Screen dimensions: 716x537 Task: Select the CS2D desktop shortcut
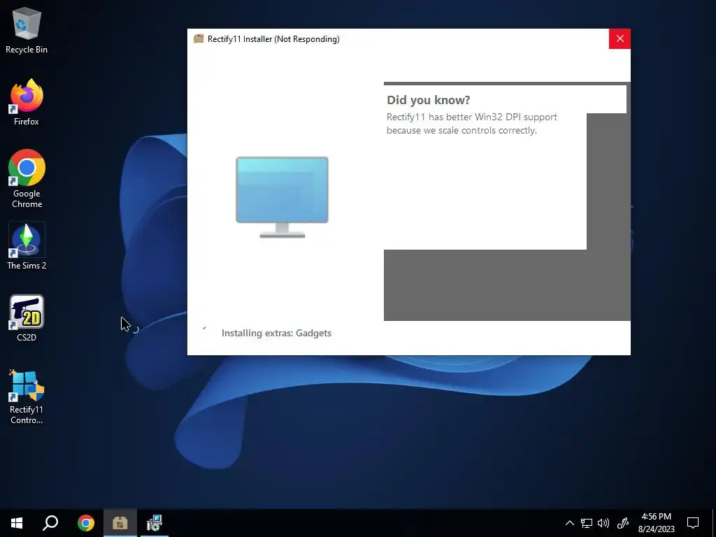click(x=27, y=318)
